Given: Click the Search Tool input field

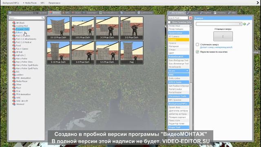Looking at the screenshot, I should pyautogui.click(x=178, y=18).
